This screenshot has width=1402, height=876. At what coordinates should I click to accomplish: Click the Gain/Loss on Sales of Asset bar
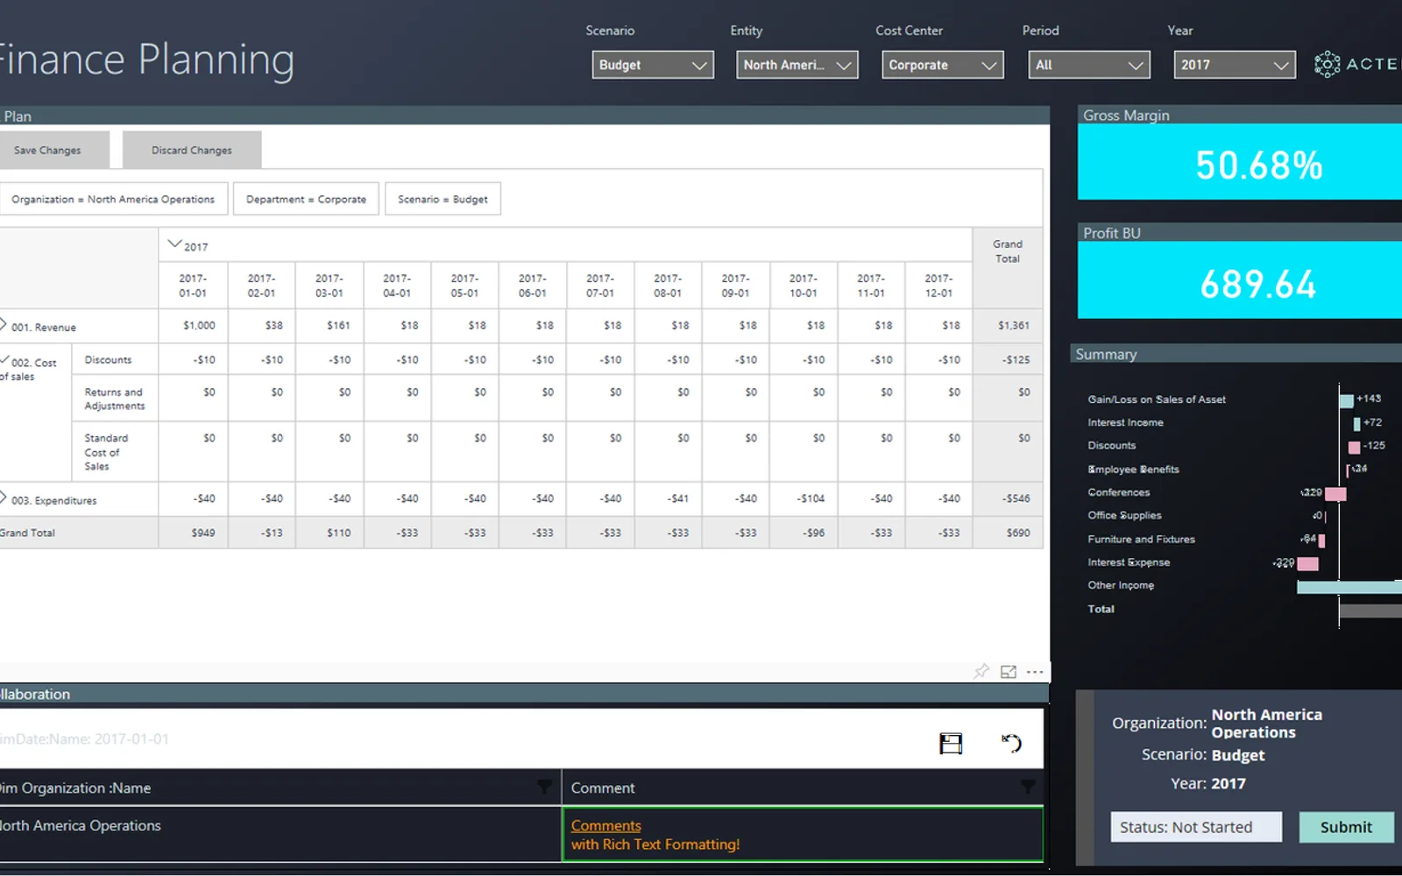(x=1346, y=400)
